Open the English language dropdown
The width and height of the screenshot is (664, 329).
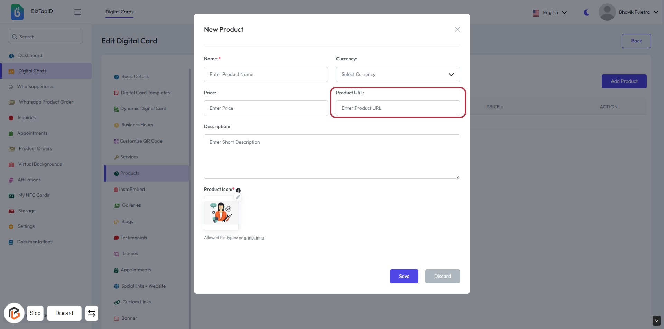point(550,12)
